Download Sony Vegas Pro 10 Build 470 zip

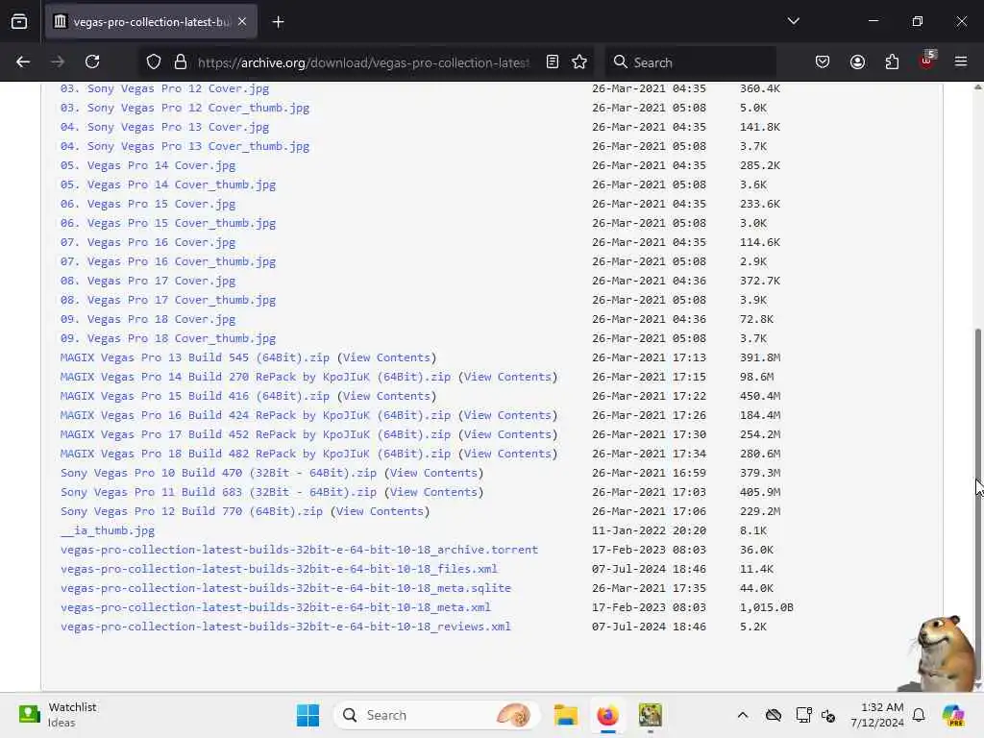click(x=218, y=473)
